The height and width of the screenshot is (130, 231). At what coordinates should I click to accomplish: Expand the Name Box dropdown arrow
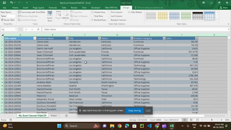click(16, 29)
